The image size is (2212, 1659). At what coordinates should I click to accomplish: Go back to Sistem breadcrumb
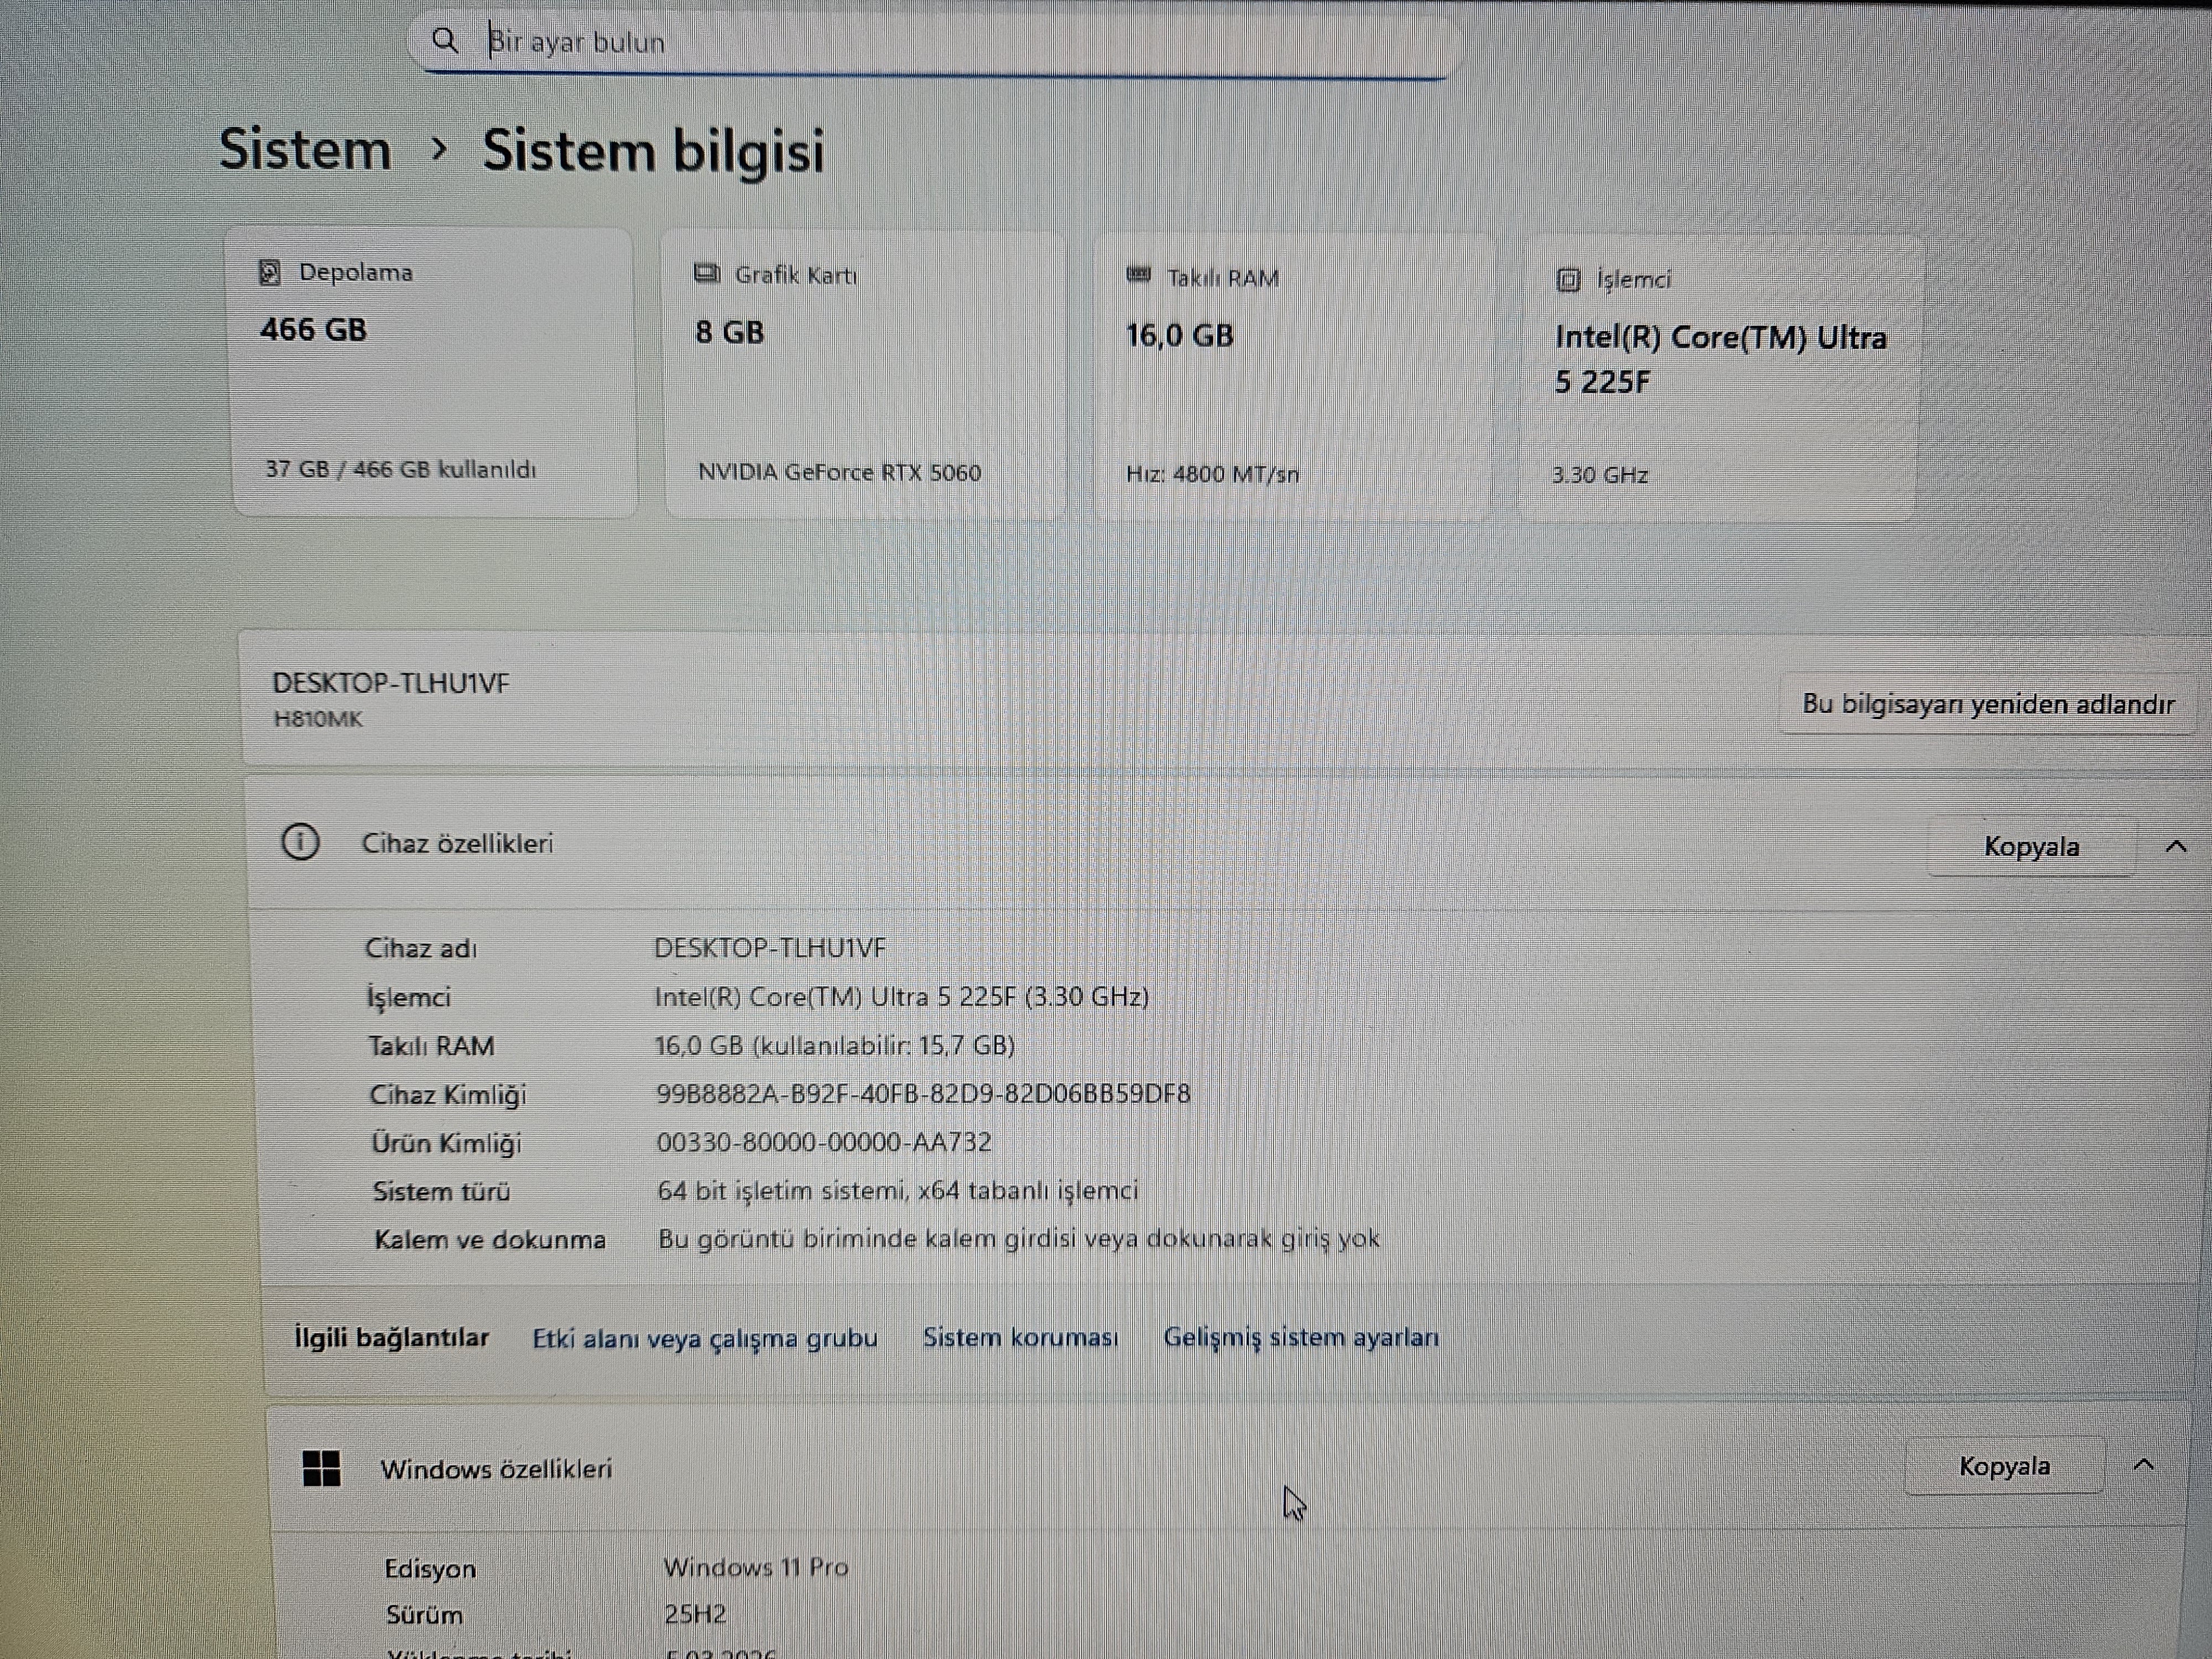coord(305,149)
